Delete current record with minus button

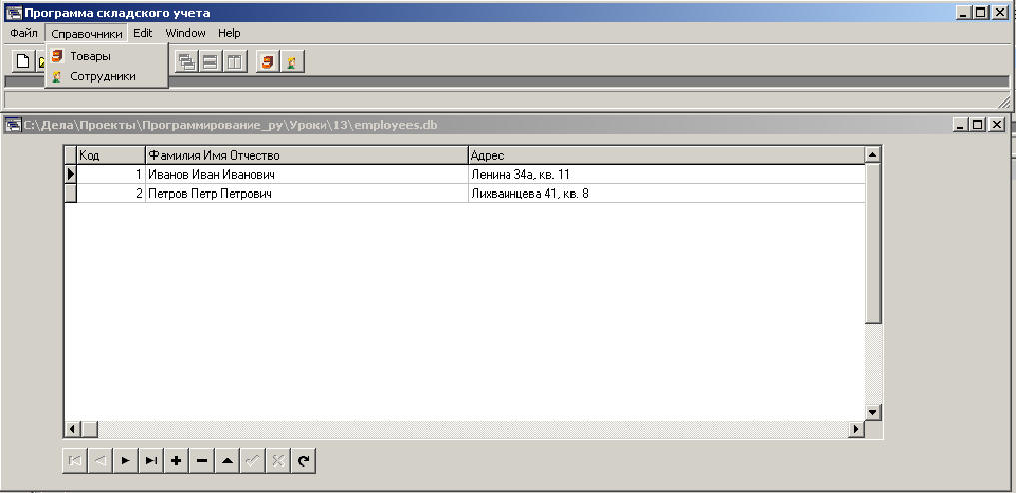pos(202,461)
